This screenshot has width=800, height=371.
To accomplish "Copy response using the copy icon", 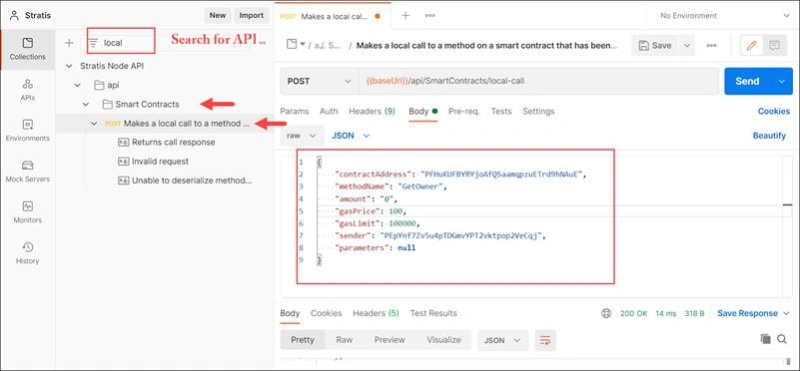I will click(765, 339).
